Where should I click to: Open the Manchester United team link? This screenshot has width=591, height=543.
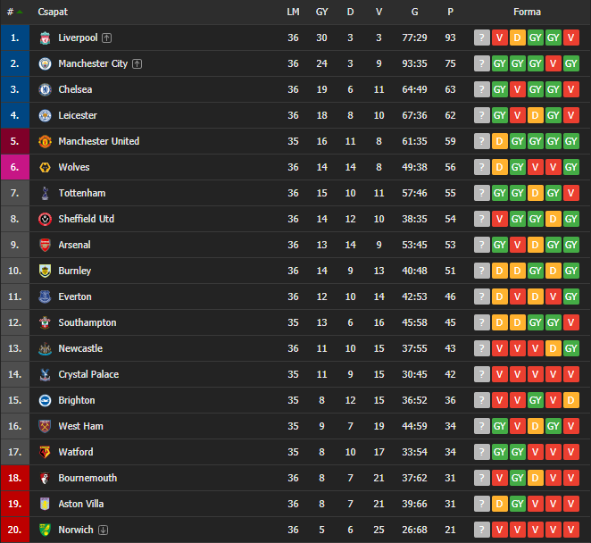pos(99,141)
